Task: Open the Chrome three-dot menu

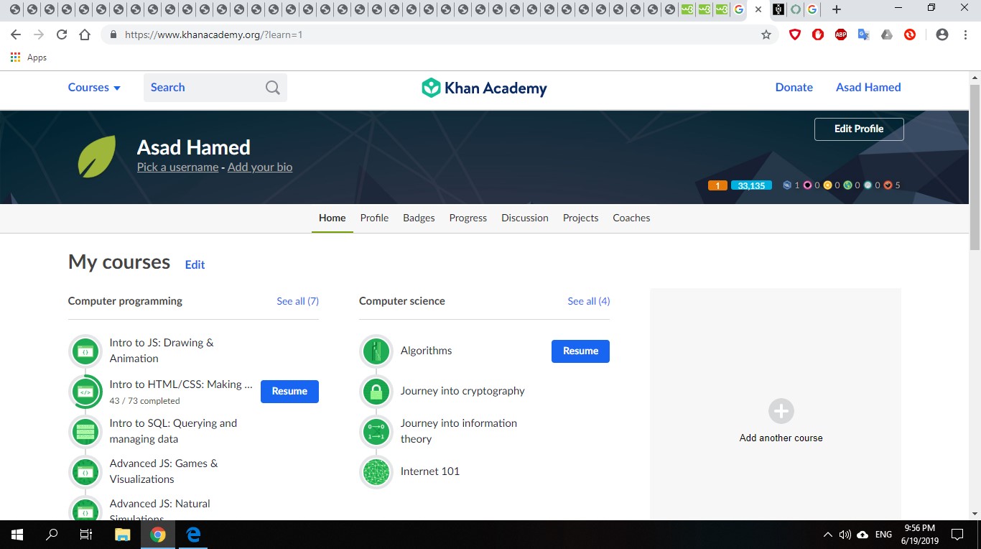Action: point(964,34)
